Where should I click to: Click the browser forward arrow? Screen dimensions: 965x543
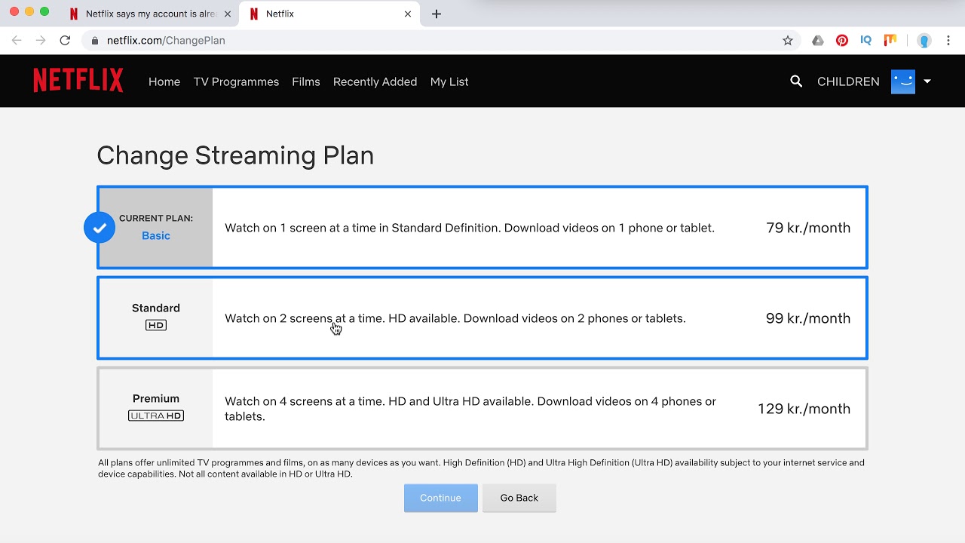coord(41,41)
